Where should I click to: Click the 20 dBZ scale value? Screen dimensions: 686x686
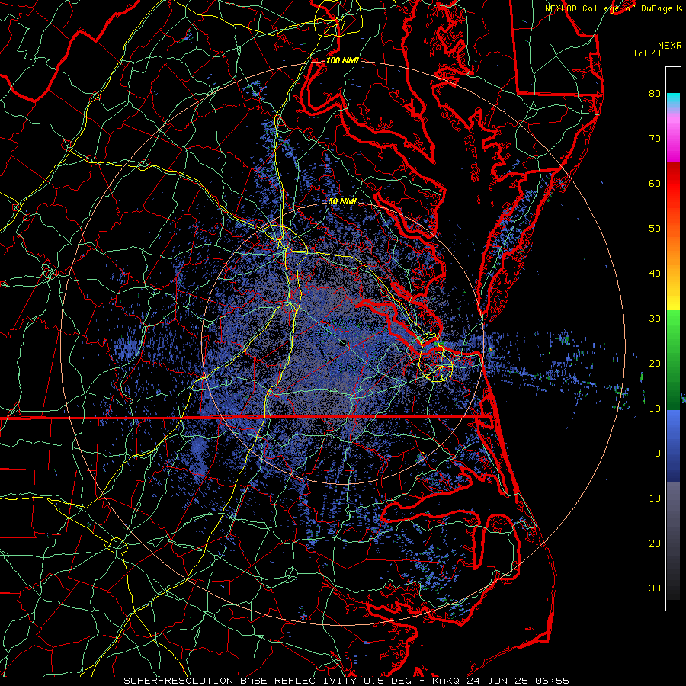click(x=655, y=364)
